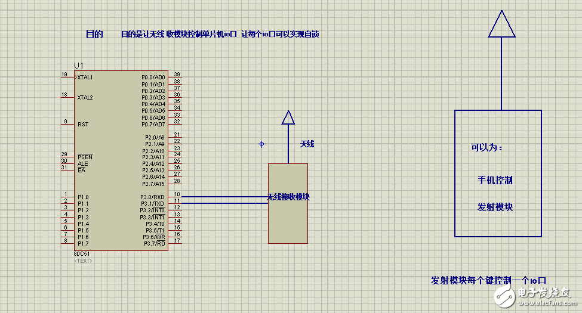Click the wire connected to pin 11
This screenshot has height=313, width=582.
(224, 203)
